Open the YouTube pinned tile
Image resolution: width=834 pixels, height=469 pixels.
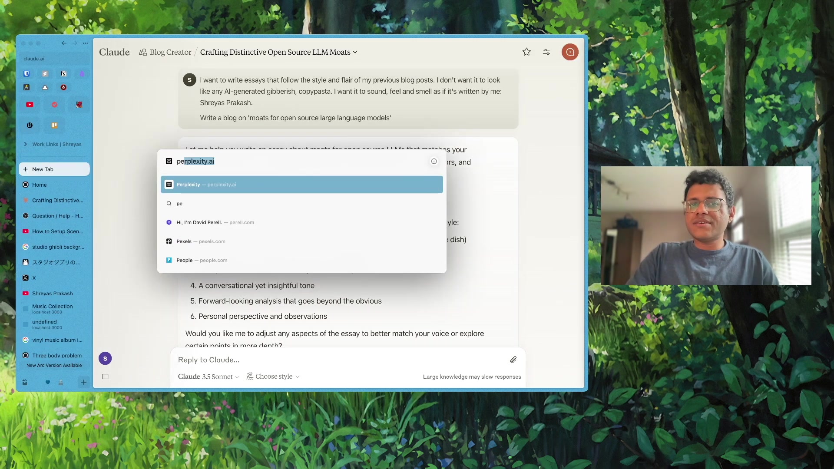click(x=30, y=105)
